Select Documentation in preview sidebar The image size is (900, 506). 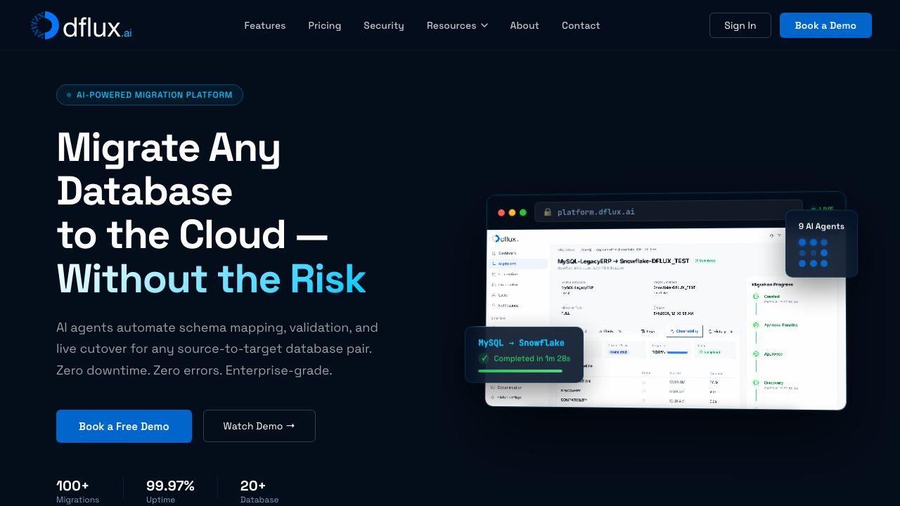coord(506,387)
